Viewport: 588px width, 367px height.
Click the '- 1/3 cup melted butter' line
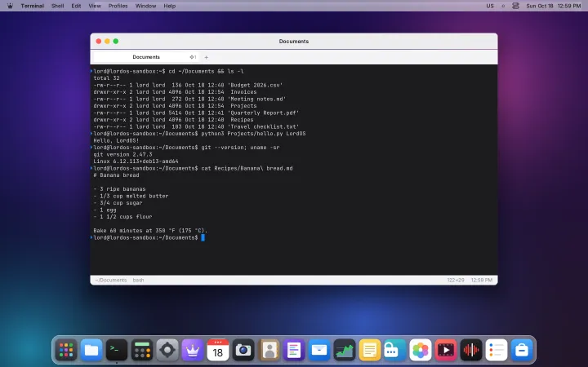(131, 197)
